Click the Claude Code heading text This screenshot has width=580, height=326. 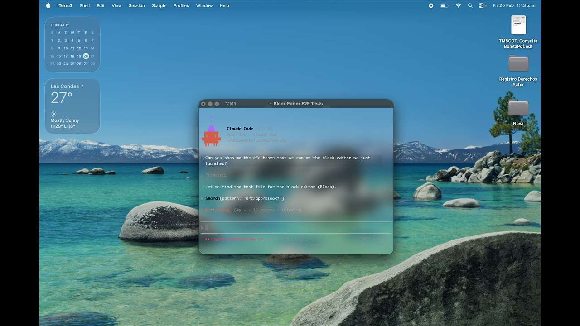click(240, 129)
